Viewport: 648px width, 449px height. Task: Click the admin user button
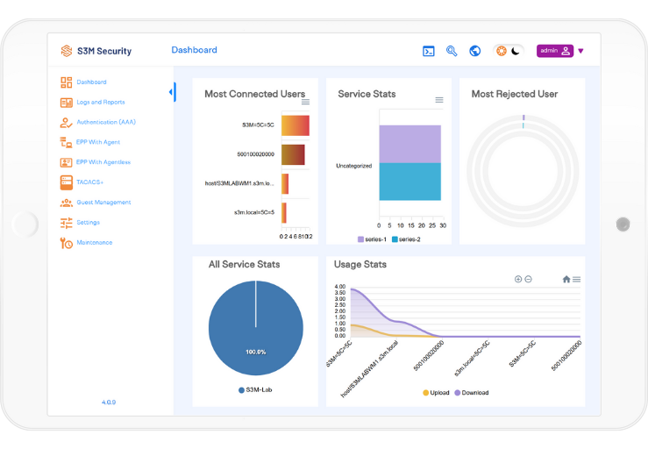point(554,51)
